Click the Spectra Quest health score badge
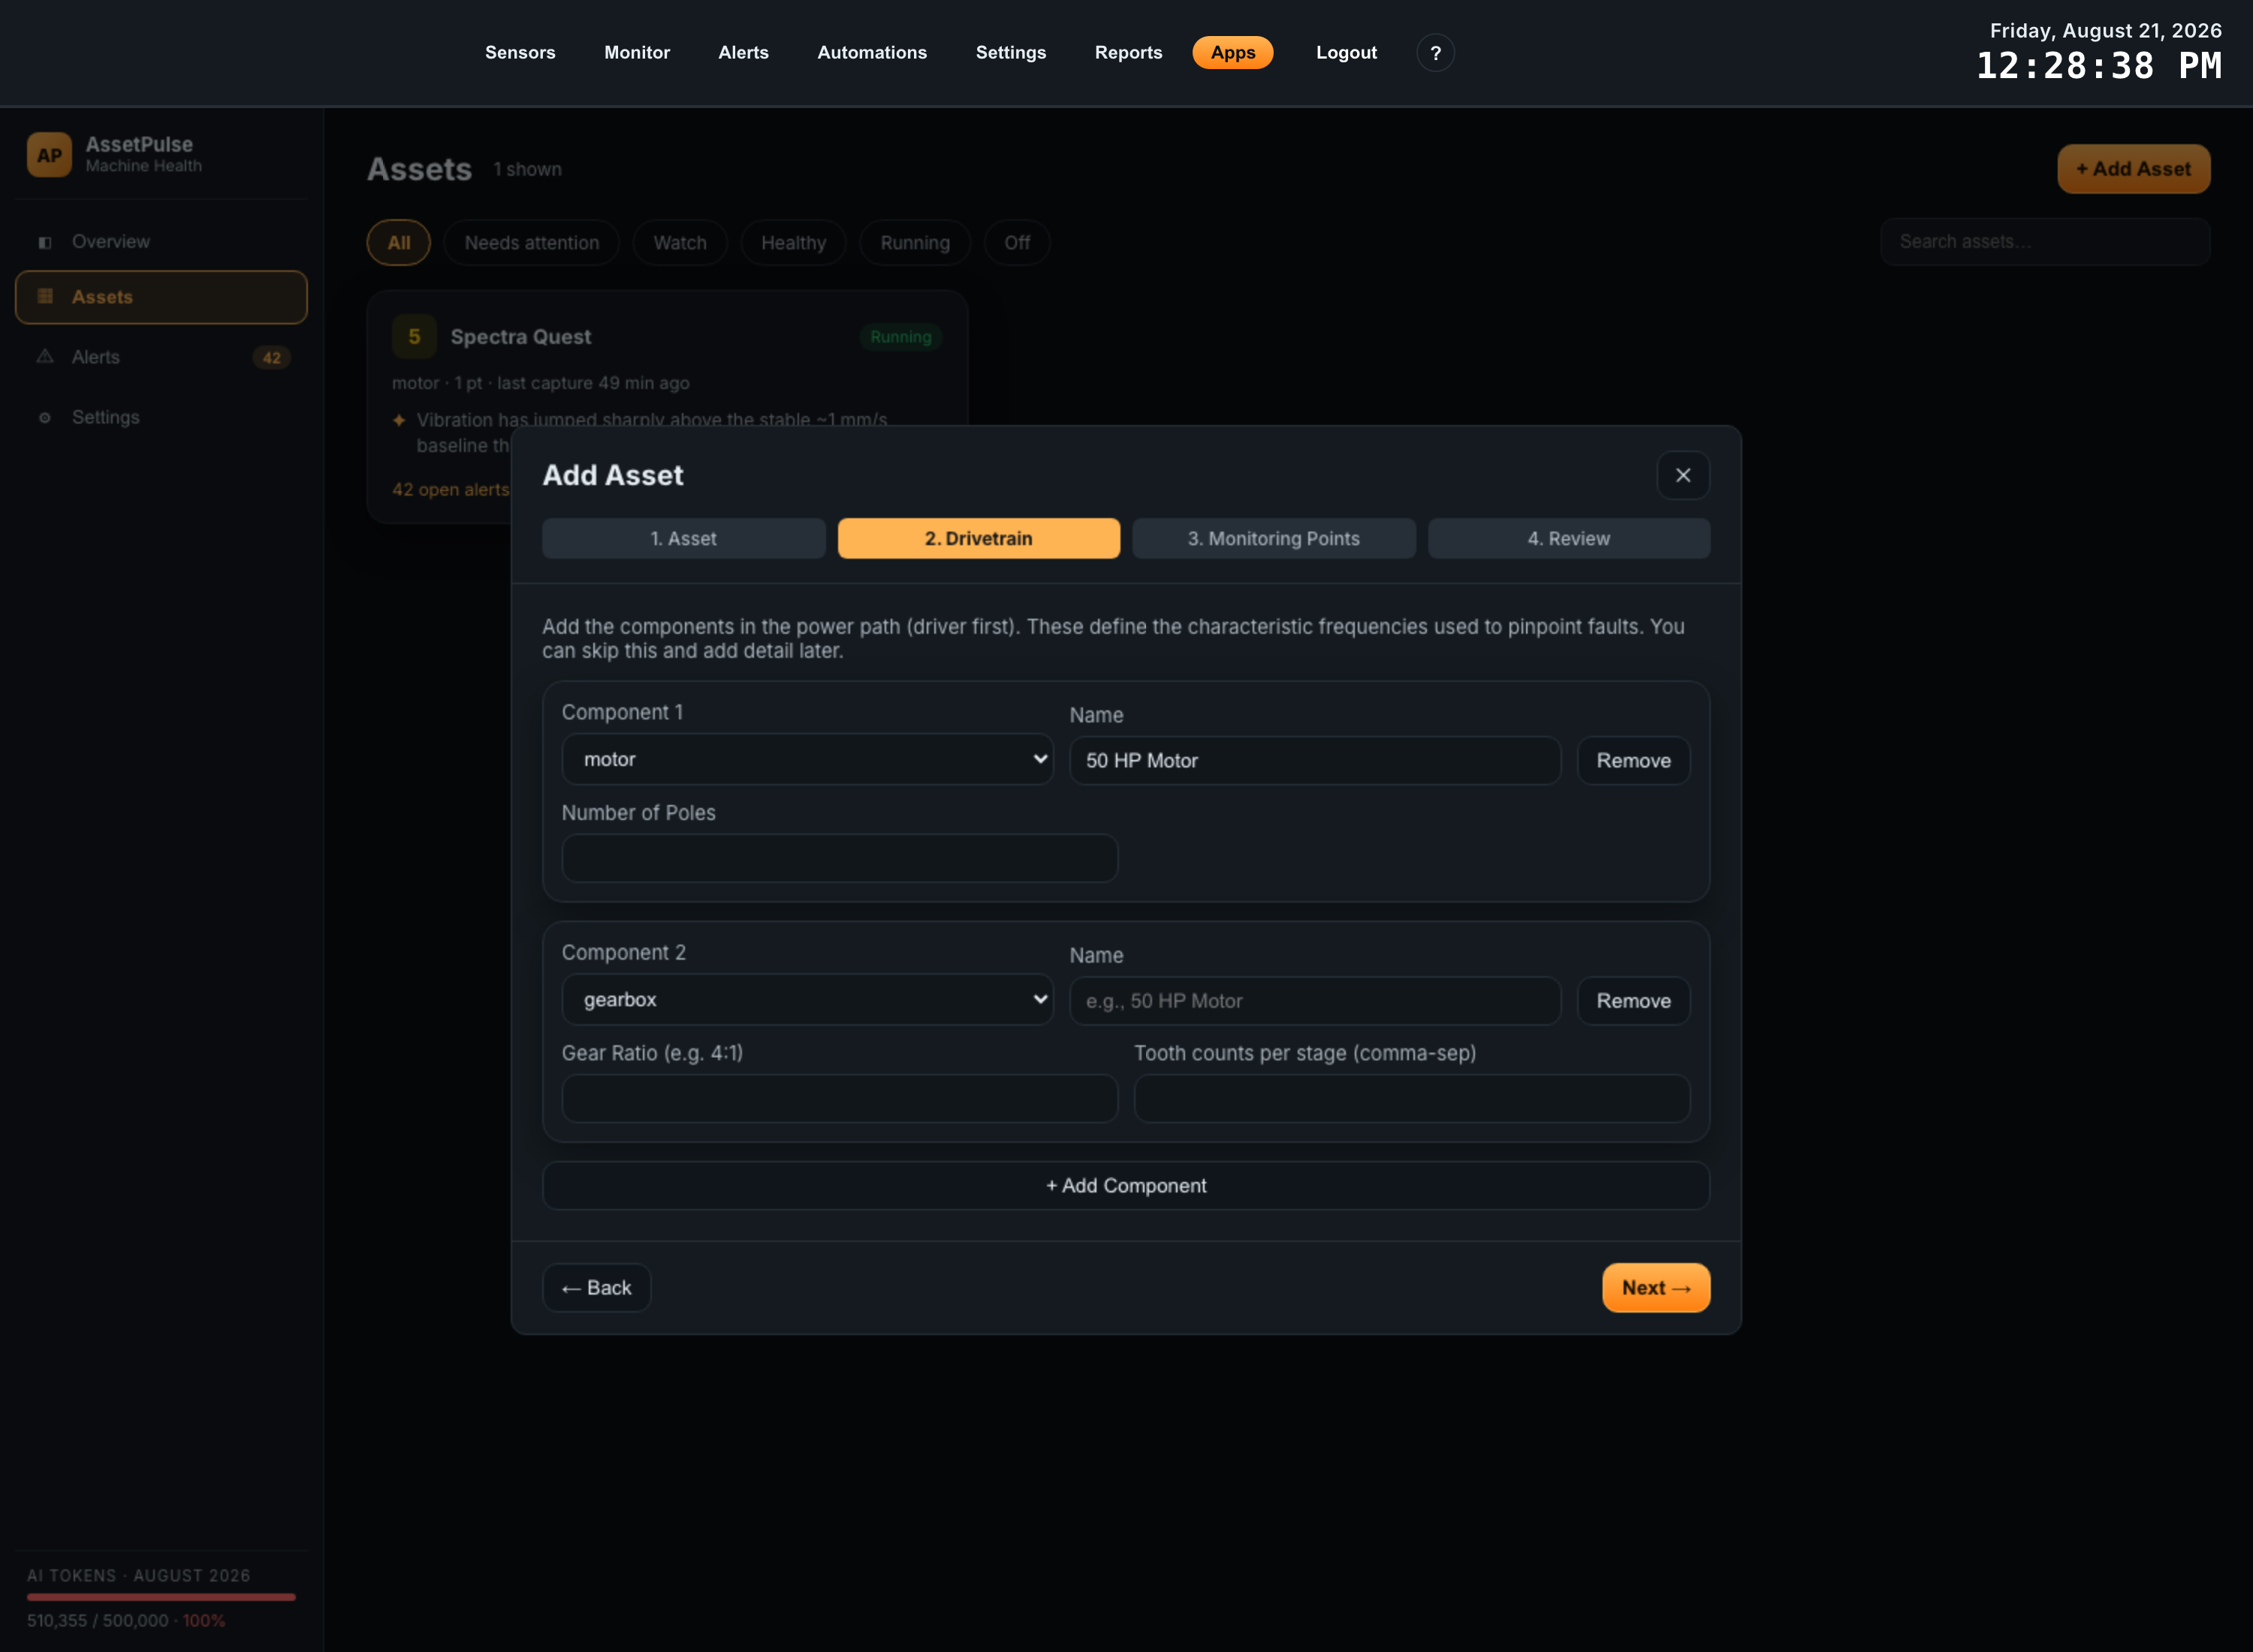The image size is (2253, 1652). [414, 337]
